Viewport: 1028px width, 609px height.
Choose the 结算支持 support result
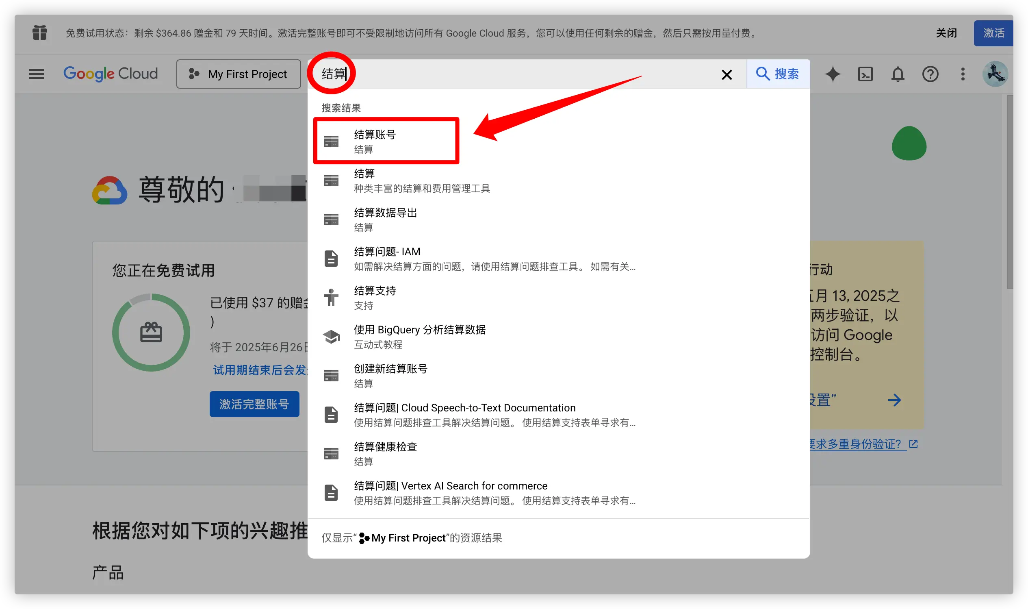tap(558, 298)
